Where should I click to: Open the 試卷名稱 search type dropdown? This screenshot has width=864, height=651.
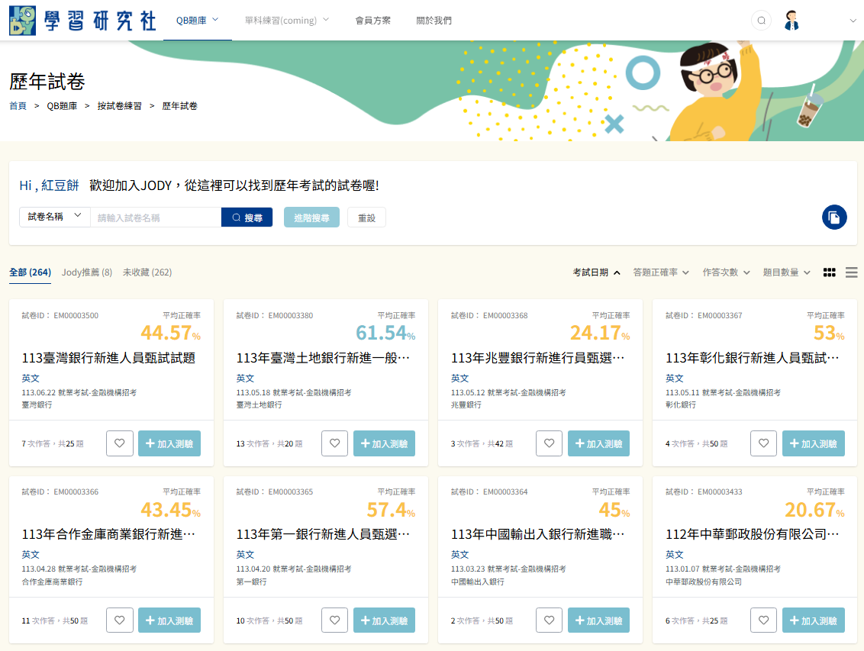point(54,217)
